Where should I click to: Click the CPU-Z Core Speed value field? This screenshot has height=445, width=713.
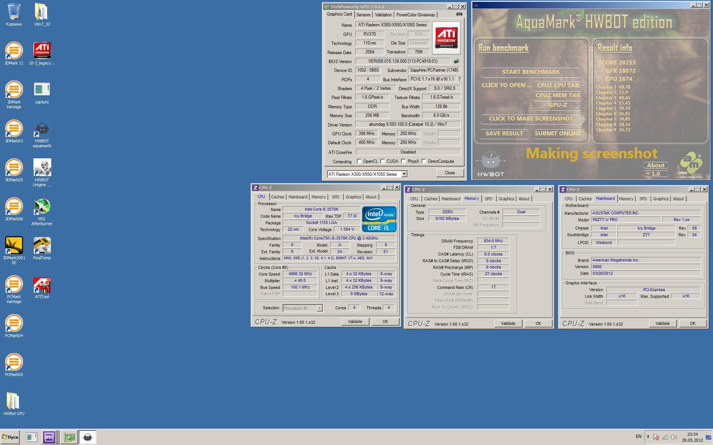pos(300,274)
